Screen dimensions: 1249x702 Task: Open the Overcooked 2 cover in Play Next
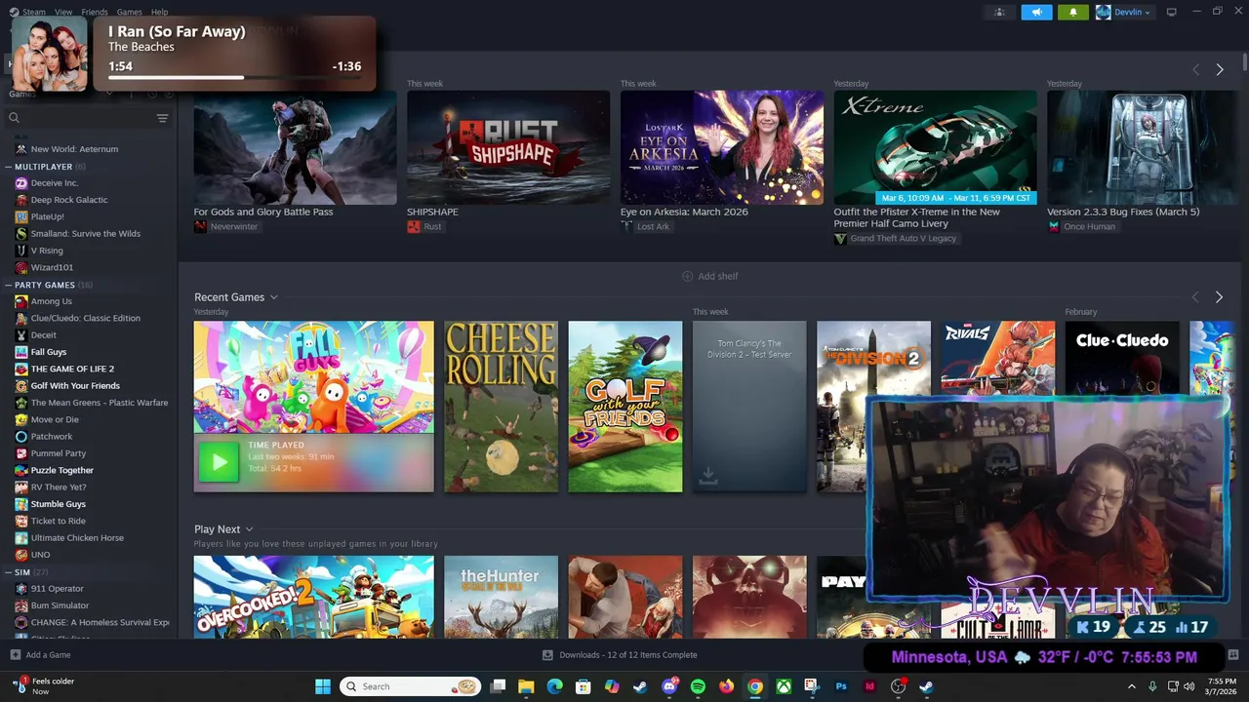313,597
